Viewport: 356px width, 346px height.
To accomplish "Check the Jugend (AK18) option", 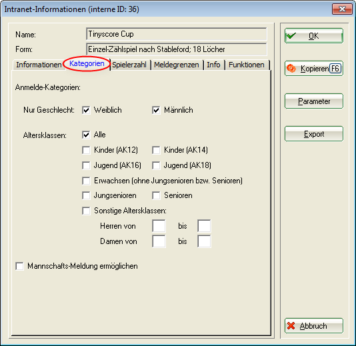I will 156,165.
